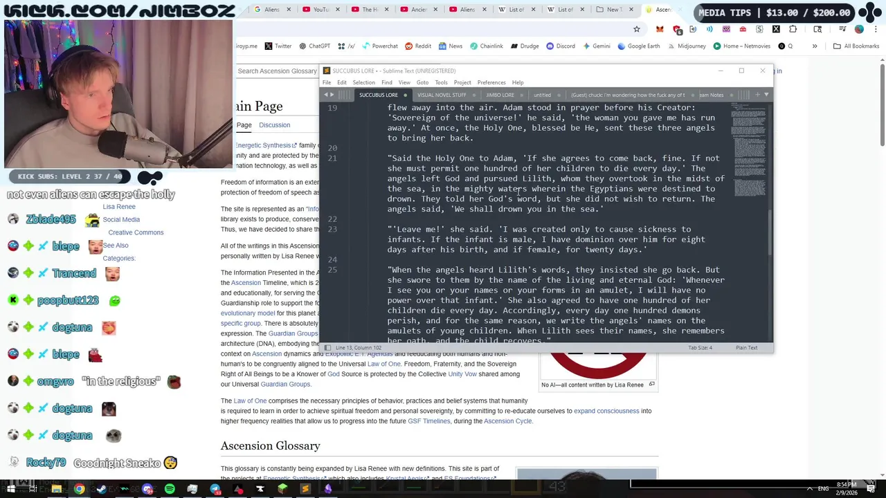Open Home – Netmovies bookmark
The height and width of the screenshot is (498, 886).
click(741, 46)
